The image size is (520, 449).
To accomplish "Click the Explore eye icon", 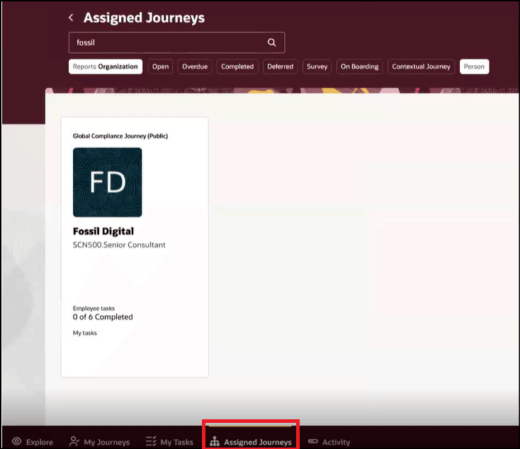I will coord(16,441).
